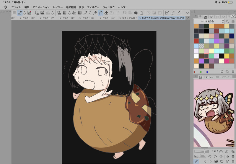Select the clear layer spray icon

[x=59, y=13]
